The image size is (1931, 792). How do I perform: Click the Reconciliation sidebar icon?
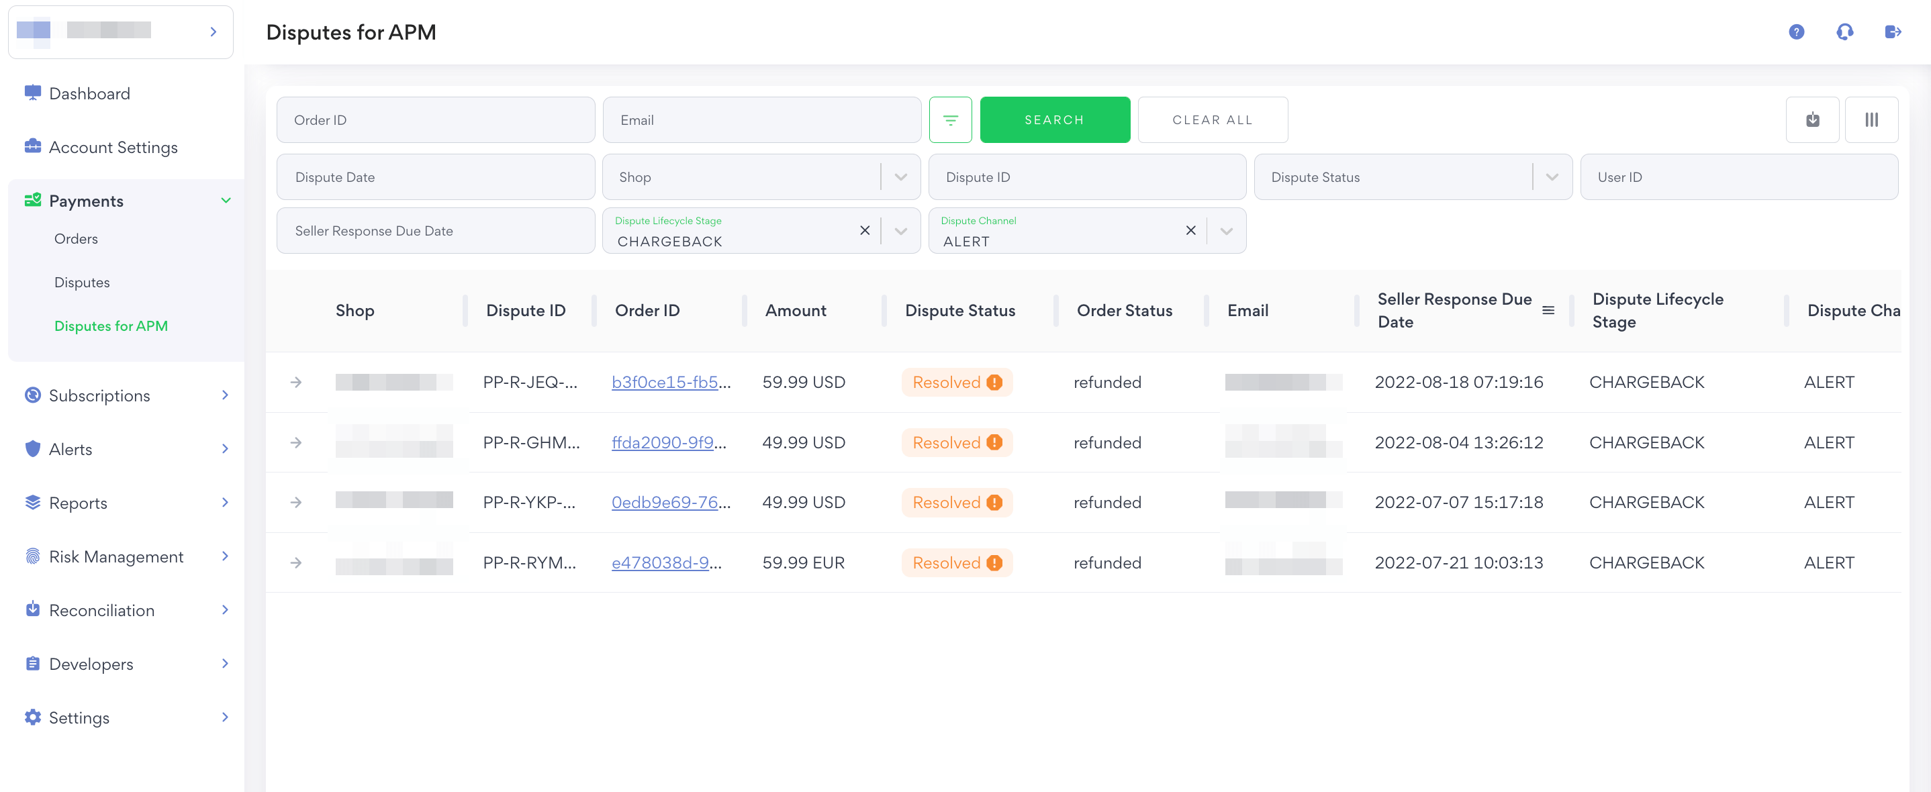pyautogui.click(x=32, y=609)
